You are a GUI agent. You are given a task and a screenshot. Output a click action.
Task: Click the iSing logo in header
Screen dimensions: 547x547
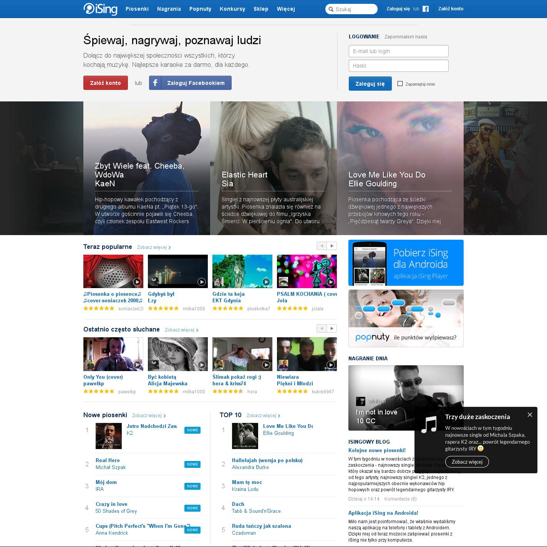100,9
